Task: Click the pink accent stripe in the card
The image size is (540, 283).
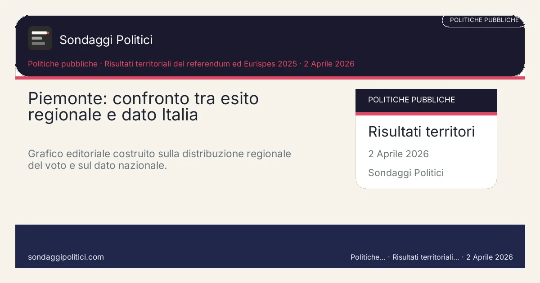Action: pyautogui.click(x=426, y=114)
